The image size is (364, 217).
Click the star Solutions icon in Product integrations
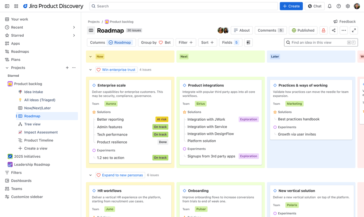coord(185,112)
